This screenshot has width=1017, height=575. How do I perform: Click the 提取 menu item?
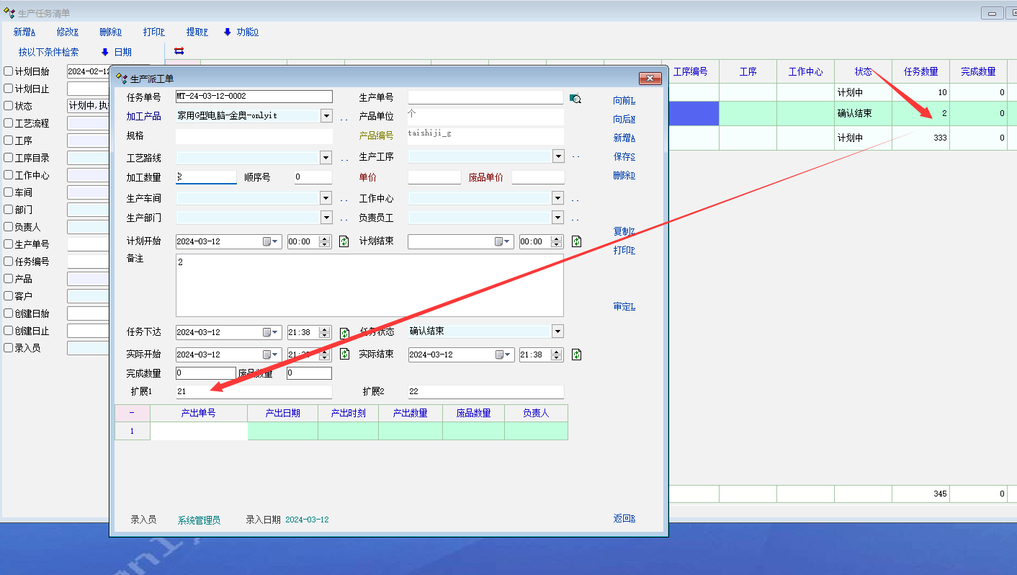click(197, 32)
